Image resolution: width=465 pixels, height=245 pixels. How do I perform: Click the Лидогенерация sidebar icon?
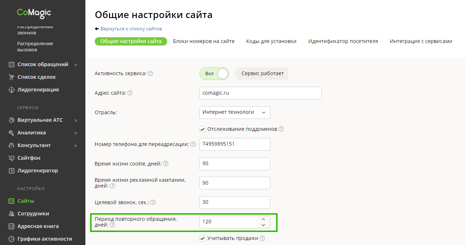tap(11, 90)
